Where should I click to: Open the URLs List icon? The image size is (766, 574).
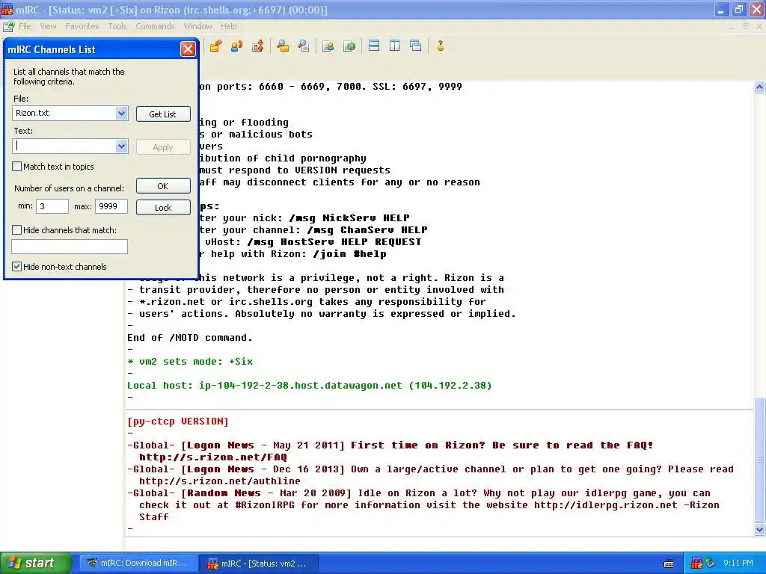click(x=349, y=46)
